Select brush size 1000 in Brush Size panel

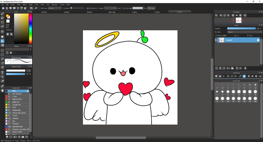click(x=255, y=100)
